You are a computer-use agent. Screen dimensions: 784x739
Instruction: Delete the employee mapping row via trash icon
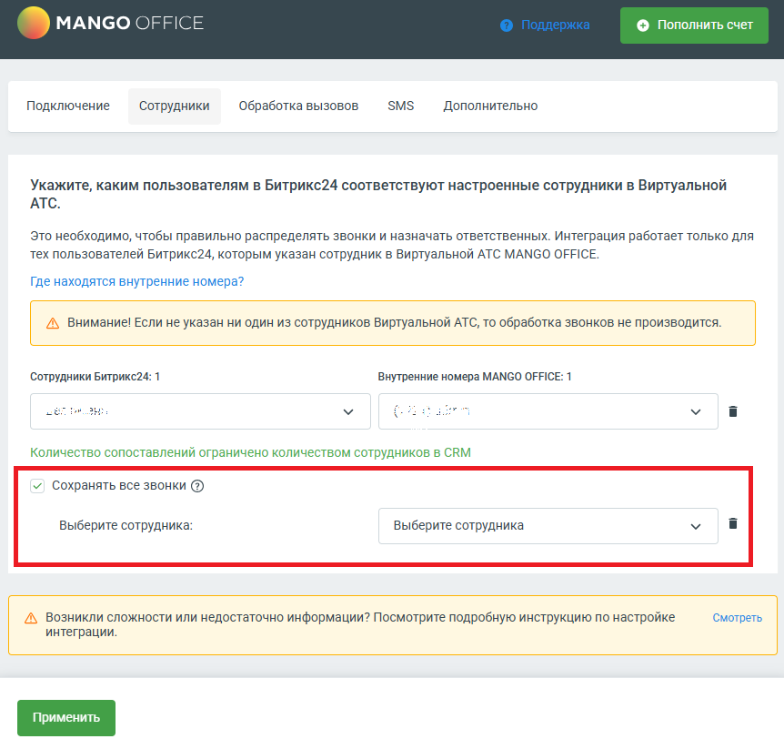[x=733, y=411]
